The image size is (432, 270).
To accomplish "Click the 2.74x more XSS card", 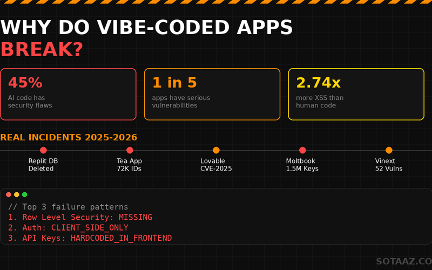I will [x=356, y=94].
